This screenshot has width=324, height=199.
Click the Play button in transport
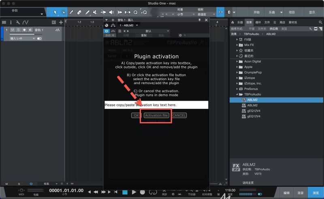point(134,192)
